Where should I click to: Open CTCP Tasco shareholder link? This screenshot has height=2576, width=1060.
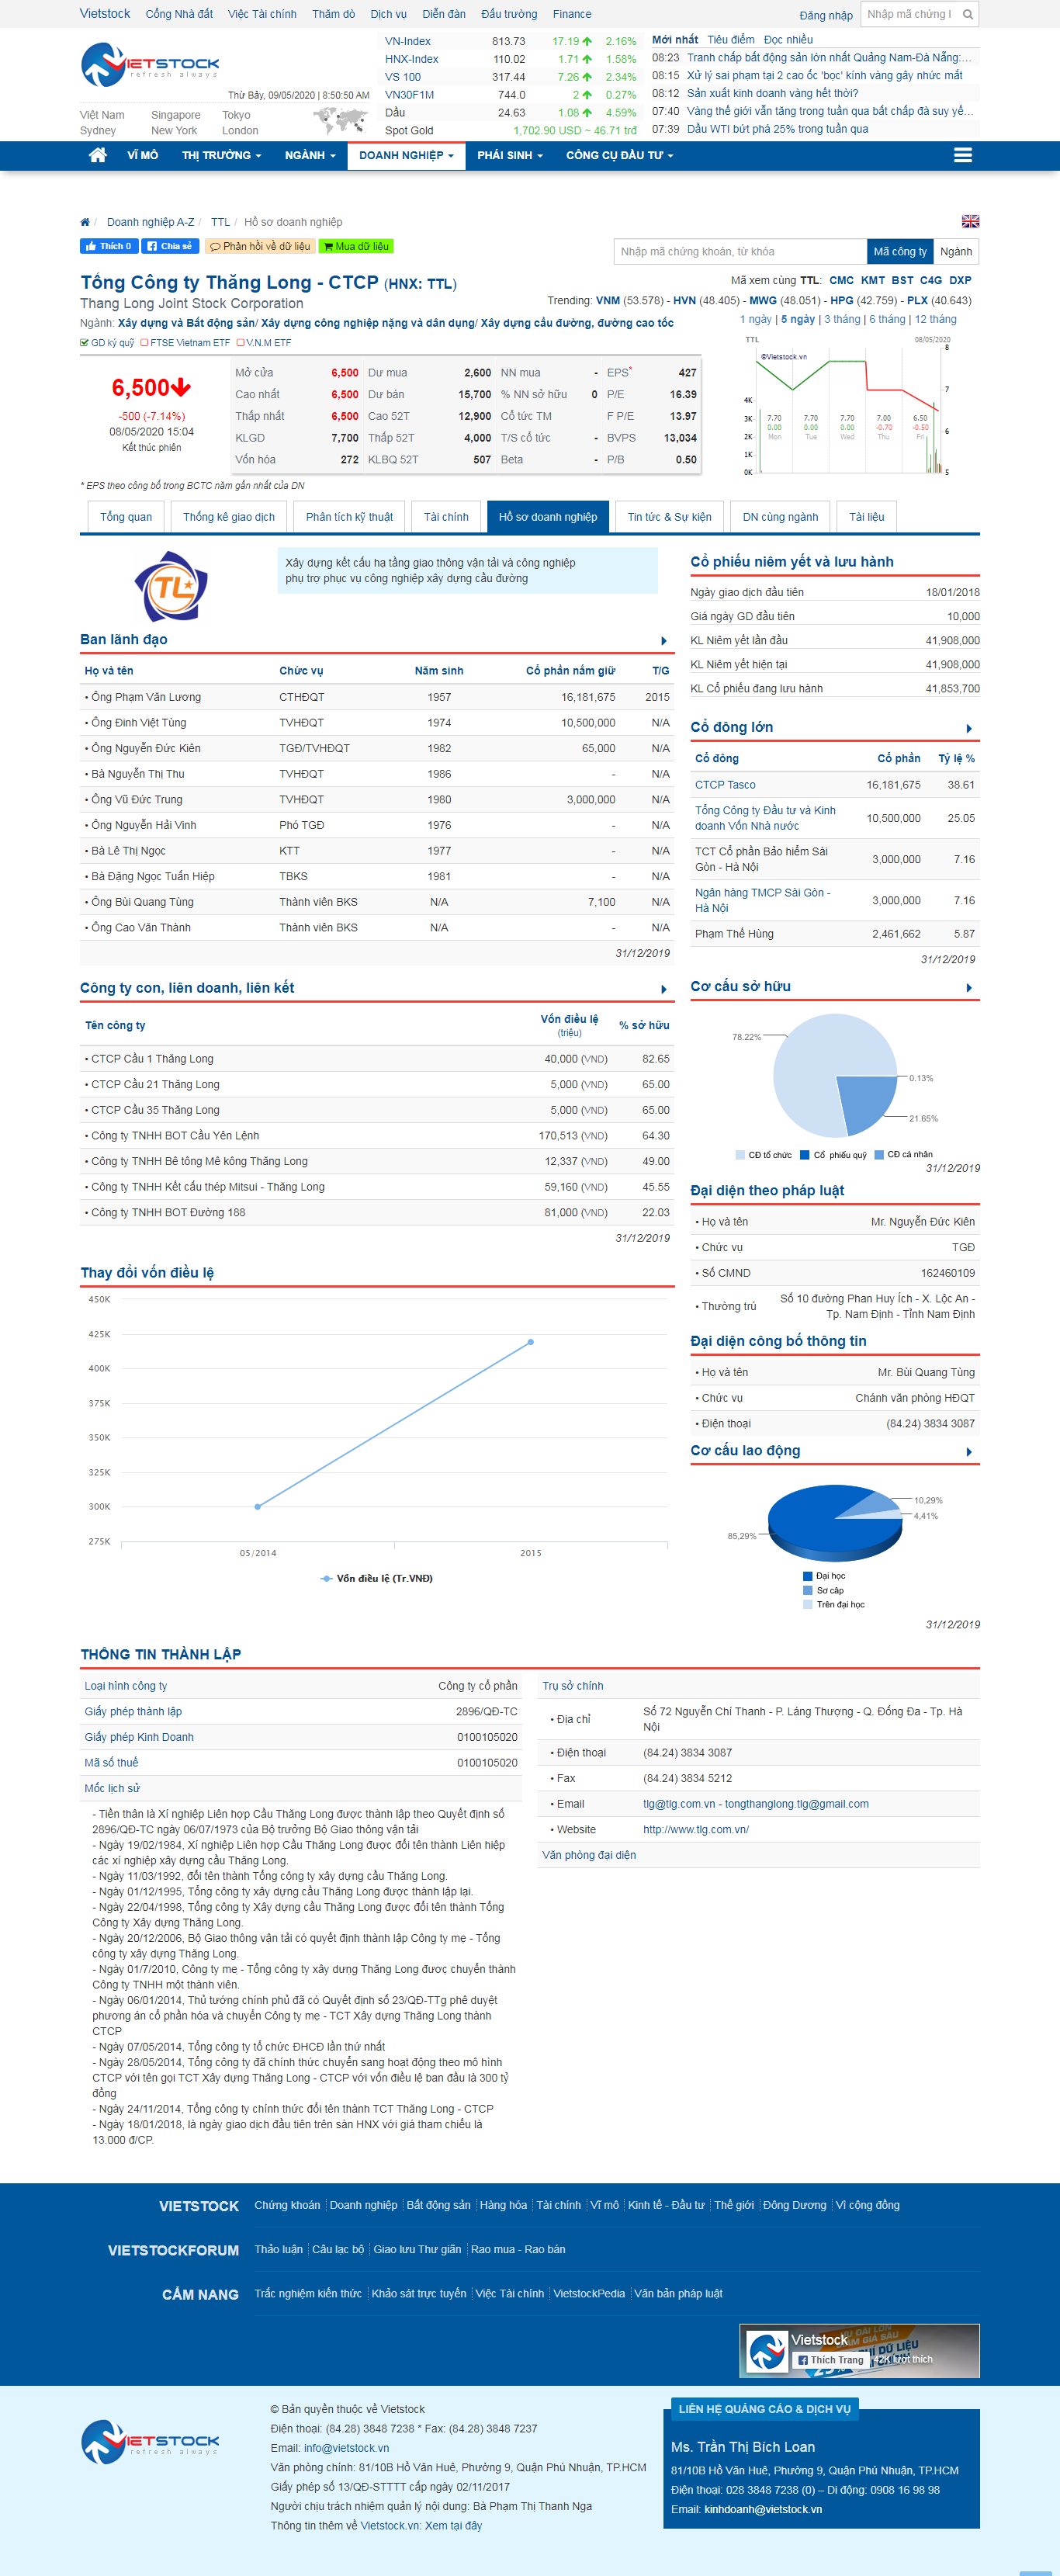[x=725, y=785]
